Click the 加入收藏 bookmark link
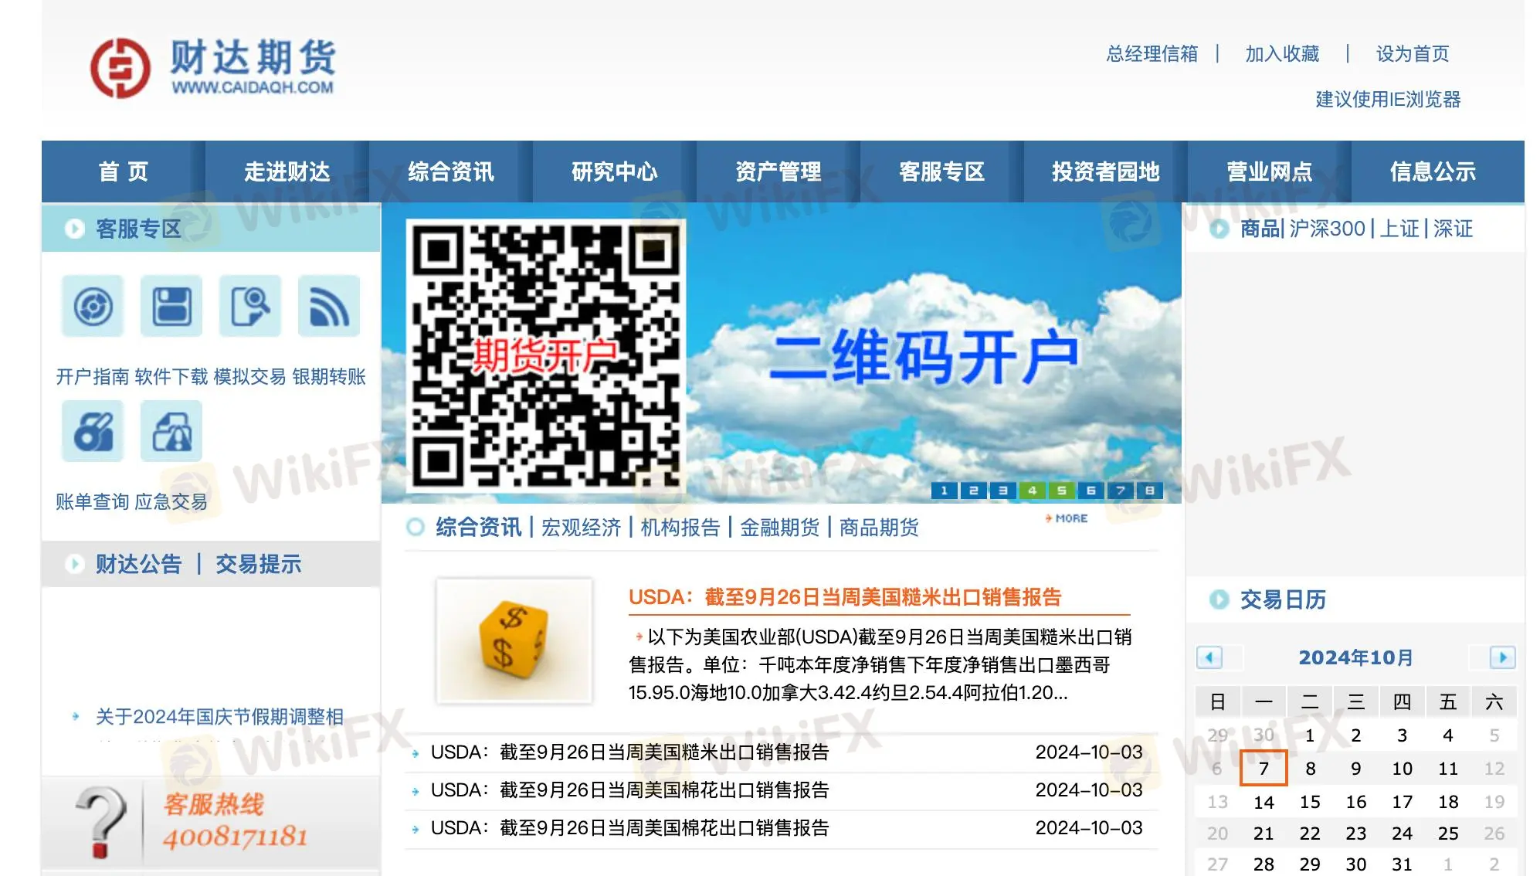This screenshot has width=1540, height=876. (x=1281, y=53)
